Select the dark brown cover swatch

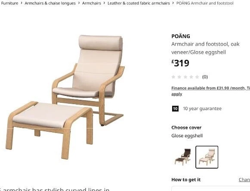183,157
